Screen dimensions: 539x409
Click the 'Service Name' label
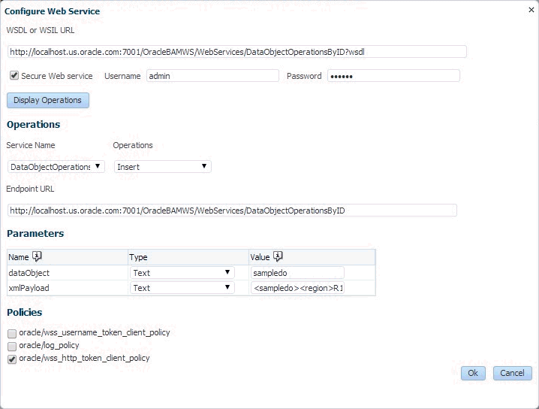click(31, 145)
